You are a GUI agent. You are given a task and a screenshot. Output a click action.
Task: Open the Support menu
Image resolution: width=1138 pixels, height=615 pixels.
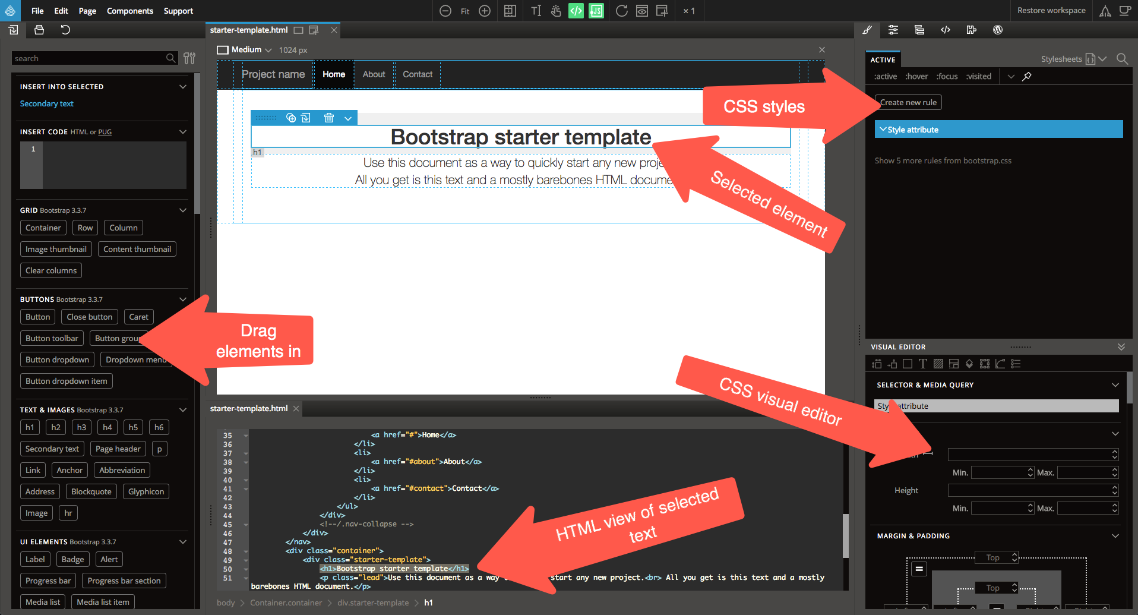click(178, 11)
